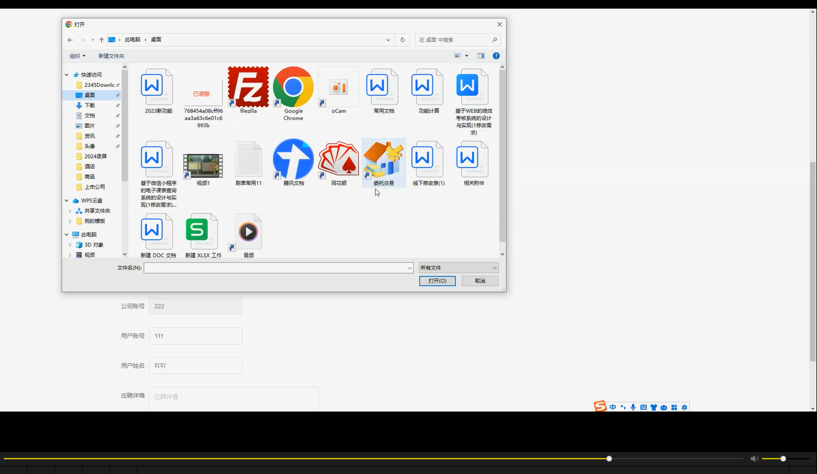
Task: Refresh the current folder view
Action: (x=403, y=40)
